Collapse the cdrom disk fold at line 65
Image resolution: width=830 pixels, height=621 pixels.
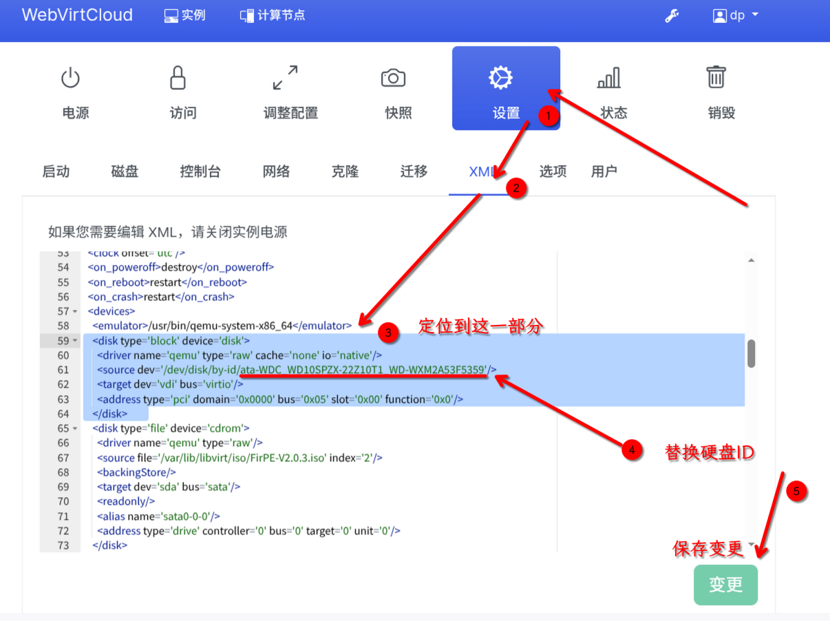click(75, 428)
